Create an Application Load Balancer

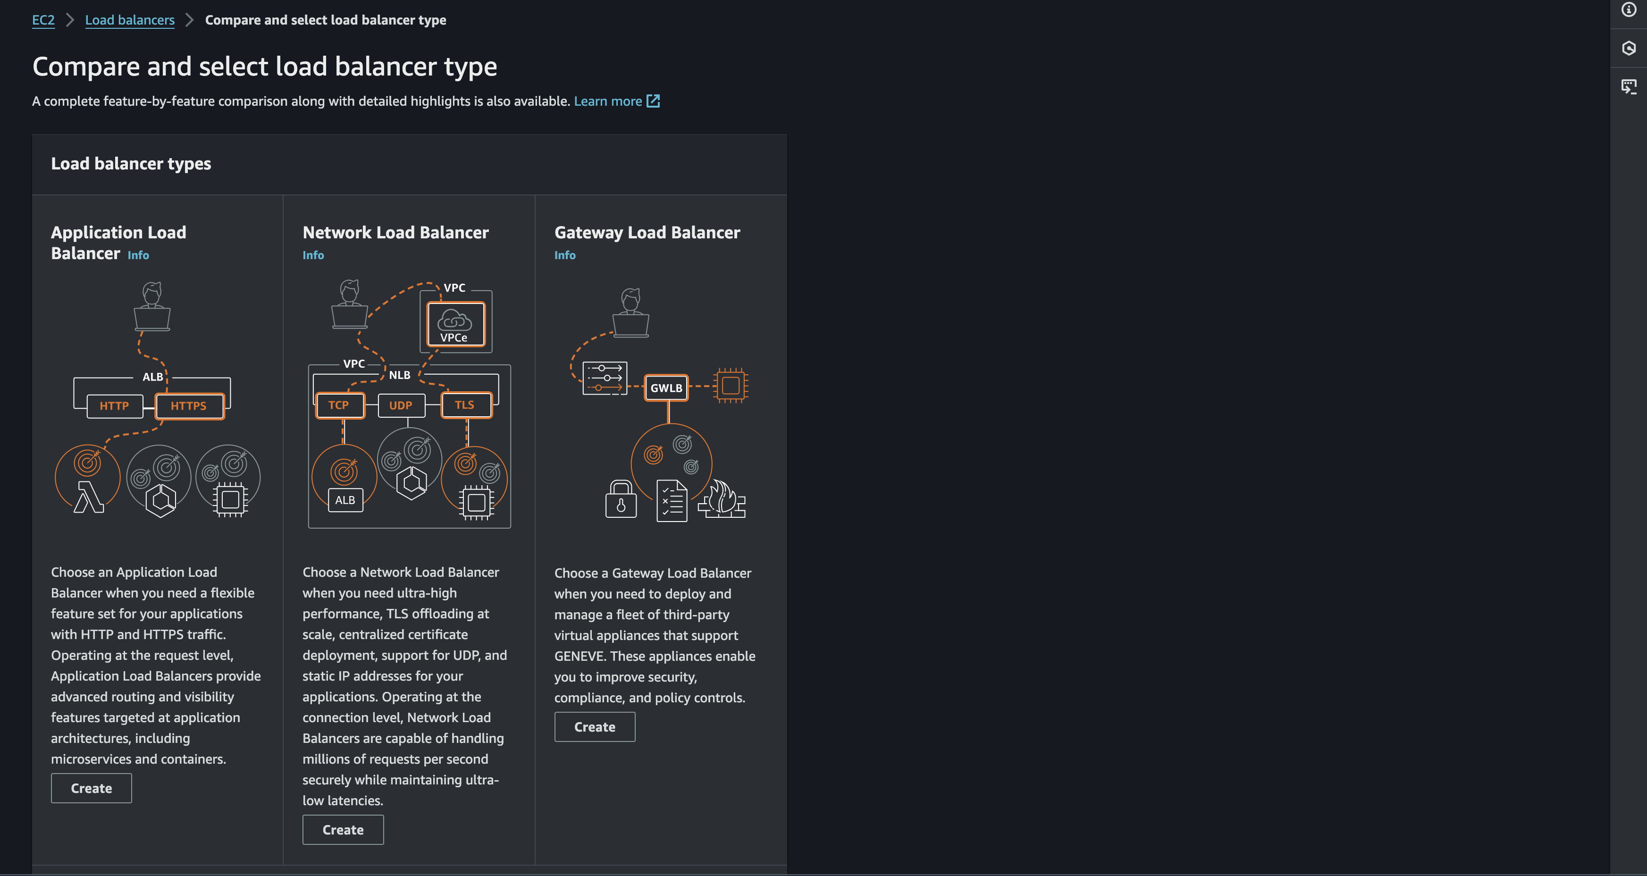[92, 788]
